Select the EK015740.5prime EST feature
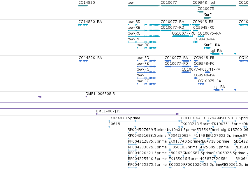Viewport: 248px width, 169px height. tap(176, 144)
